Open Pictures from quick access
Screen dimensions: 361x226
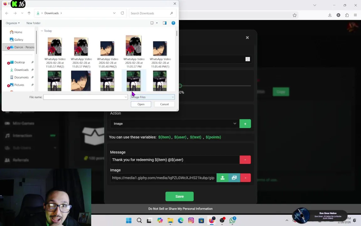(19, 85)
